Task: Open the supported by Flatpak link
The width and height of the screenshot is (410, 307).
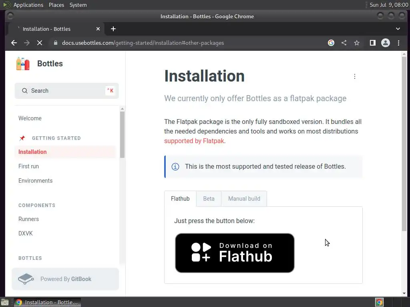Action: click(x=194, y=141)
